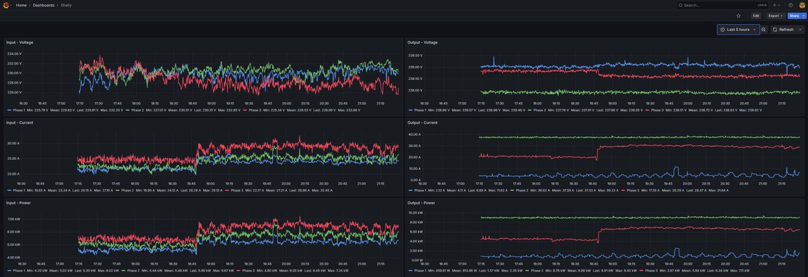Expand the refresh interval dropdown arrow
808x277 pixels.
click(799, 30)
